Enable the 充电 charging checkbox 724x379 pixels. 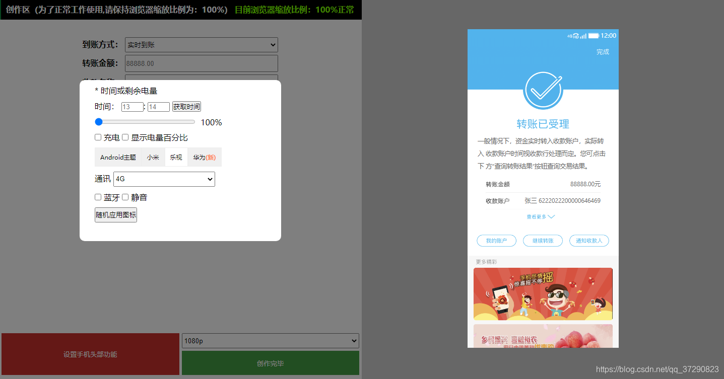tap(98, 137)
